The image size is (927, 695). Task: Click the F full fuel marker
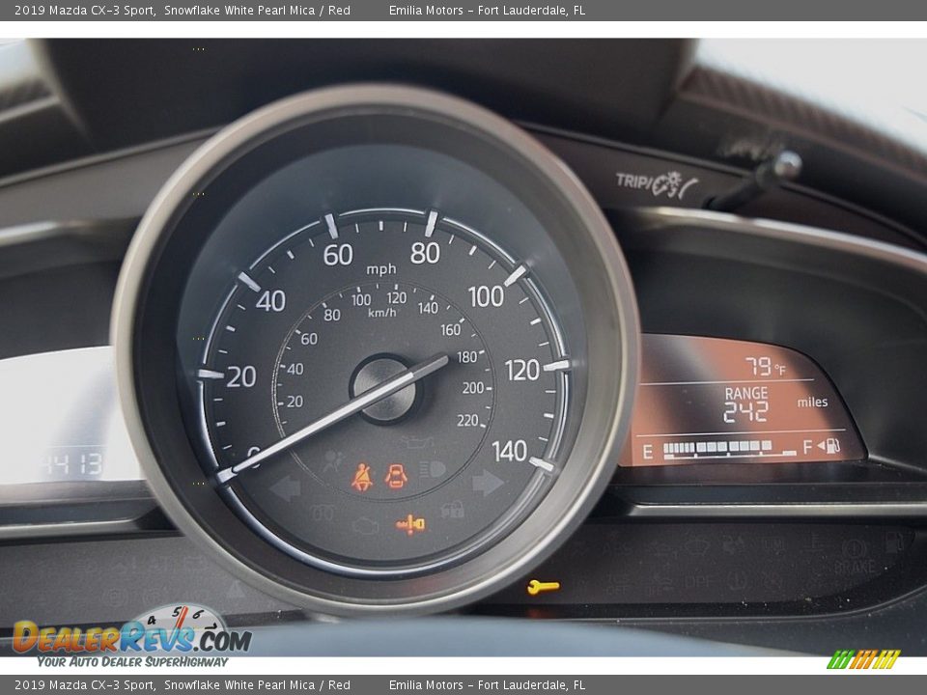(807, 447)
